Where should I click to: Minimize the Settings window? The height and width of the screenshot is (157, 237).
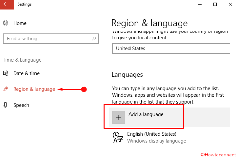[x=200, y=4]
